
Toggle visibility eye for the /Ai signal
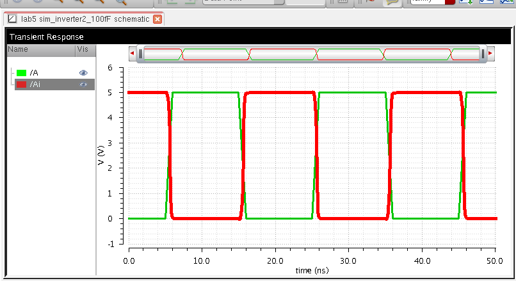(83, 84)
